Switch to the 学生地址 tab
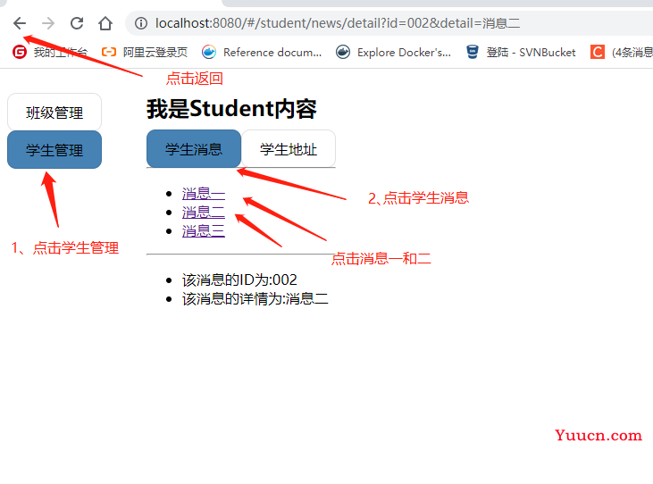653x484 pixels. click(x=289, y=148)
